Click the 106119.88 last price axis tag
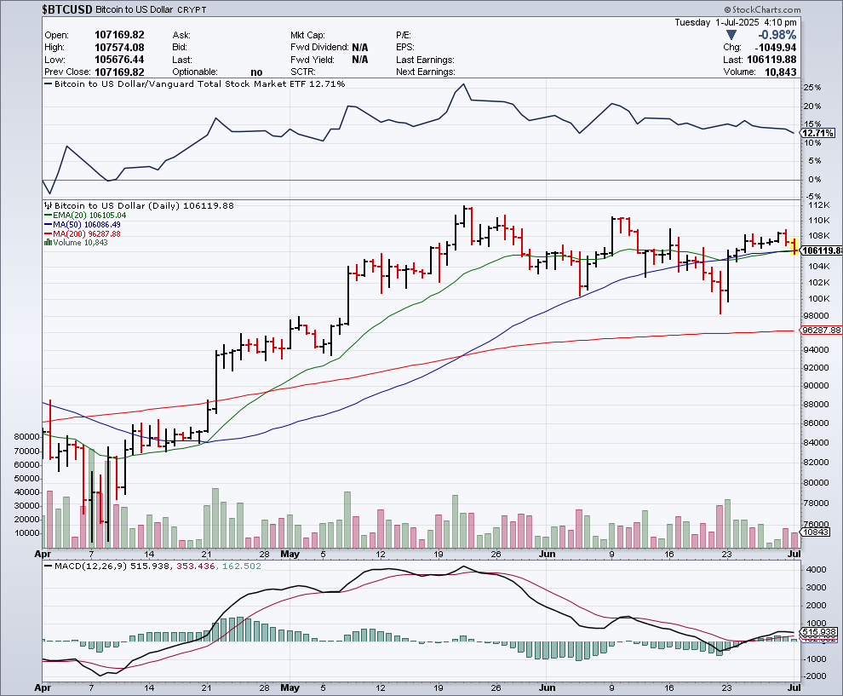 tap(822, 250)
